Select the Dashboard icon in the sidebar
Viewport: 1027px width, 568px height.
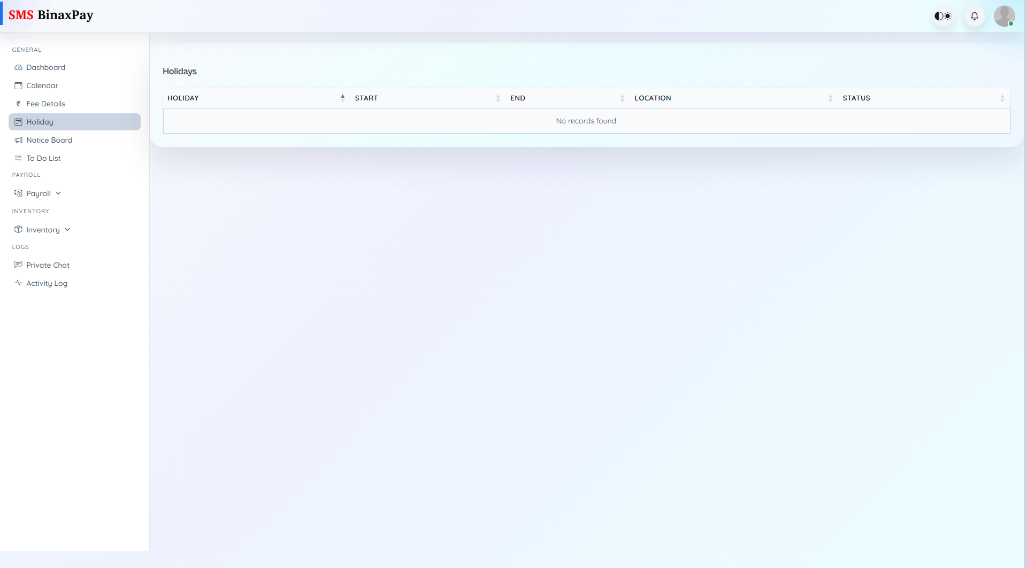point(18,67)
